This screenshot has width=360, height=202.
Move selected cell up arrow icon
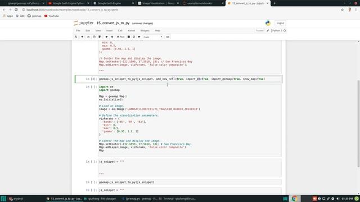coord(106,37)
